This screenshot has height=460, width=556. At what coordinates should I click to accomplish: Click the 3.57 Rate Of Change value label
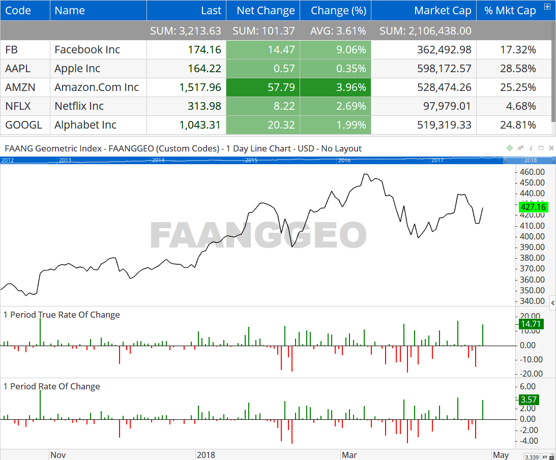pyautogui.click(x=529, y=400)
